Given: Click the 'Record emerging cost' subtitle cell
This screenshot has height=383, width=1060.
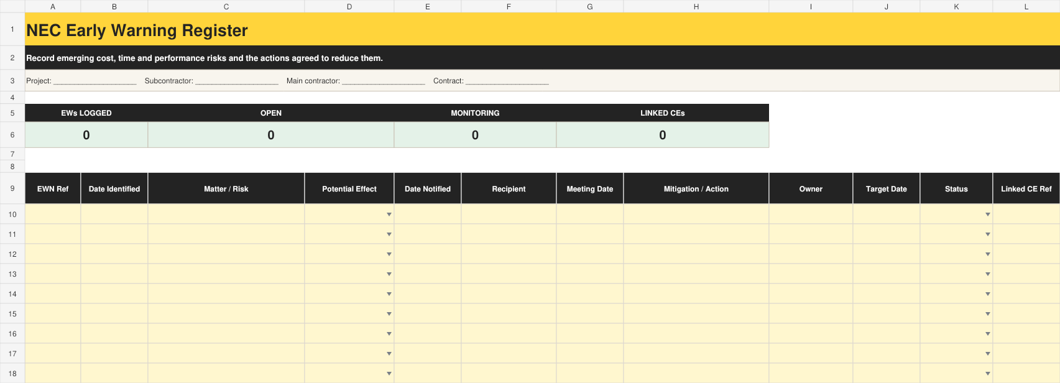Looking at the screenshot, I should 542,58.
